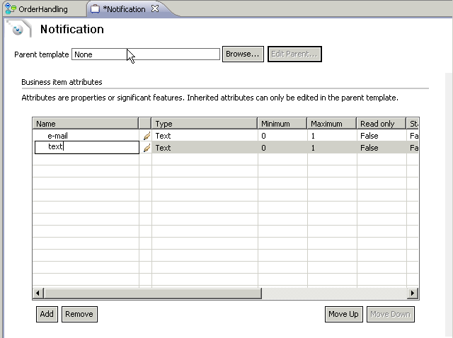Open the Type cell for text attribute

coord(204,148)
